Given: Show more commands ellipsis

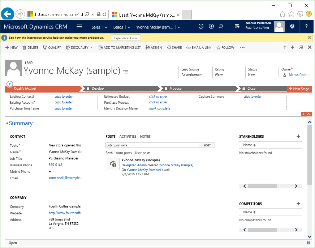Looking at the screenshot, I should point(242,47).
